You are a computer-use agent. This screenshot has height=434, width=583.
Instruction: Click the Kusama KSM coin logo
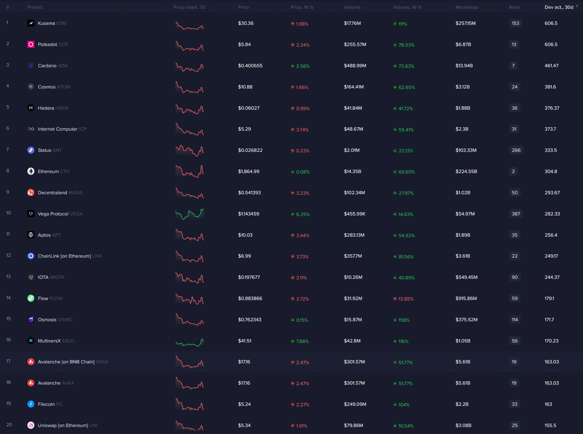tap(31, 23)
